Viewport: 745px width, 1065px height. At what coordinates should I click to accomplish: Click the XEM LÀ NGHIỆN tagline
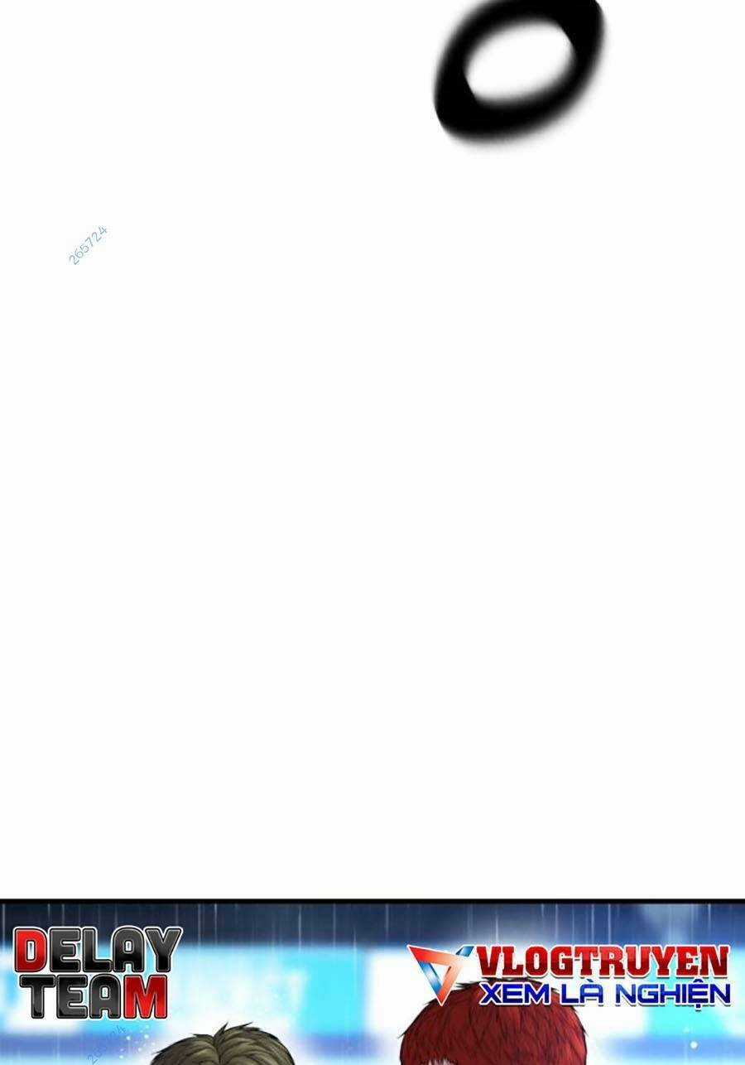(604, 993)
